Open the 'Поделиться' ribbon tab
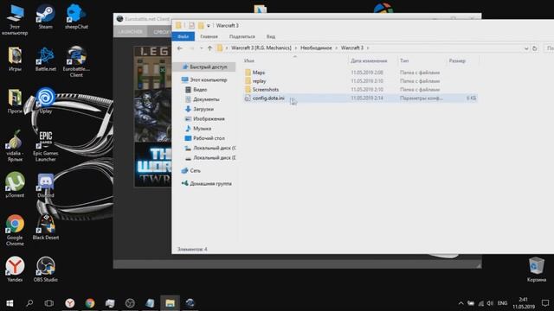The image size is (554, 311). pyautogui.click(x=242, y=36)
